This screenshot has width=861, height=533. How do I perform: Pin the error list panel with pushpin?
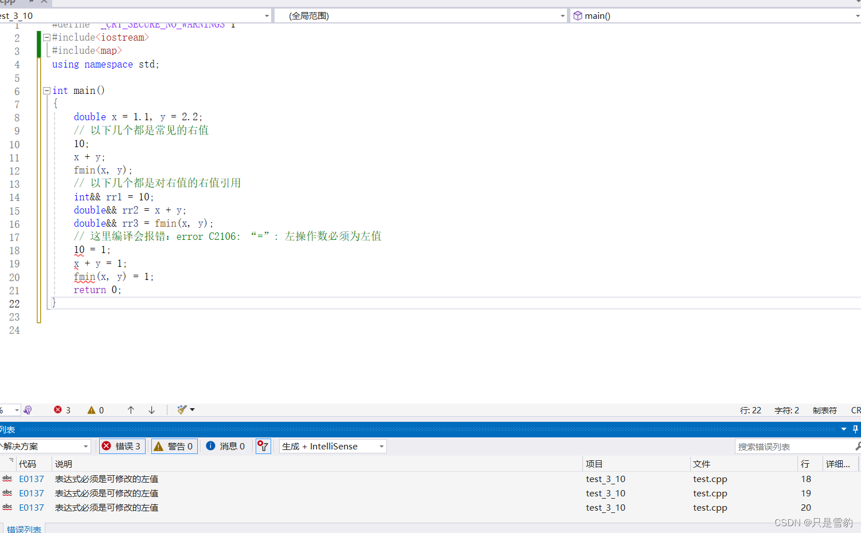click(x=855, y=429)
